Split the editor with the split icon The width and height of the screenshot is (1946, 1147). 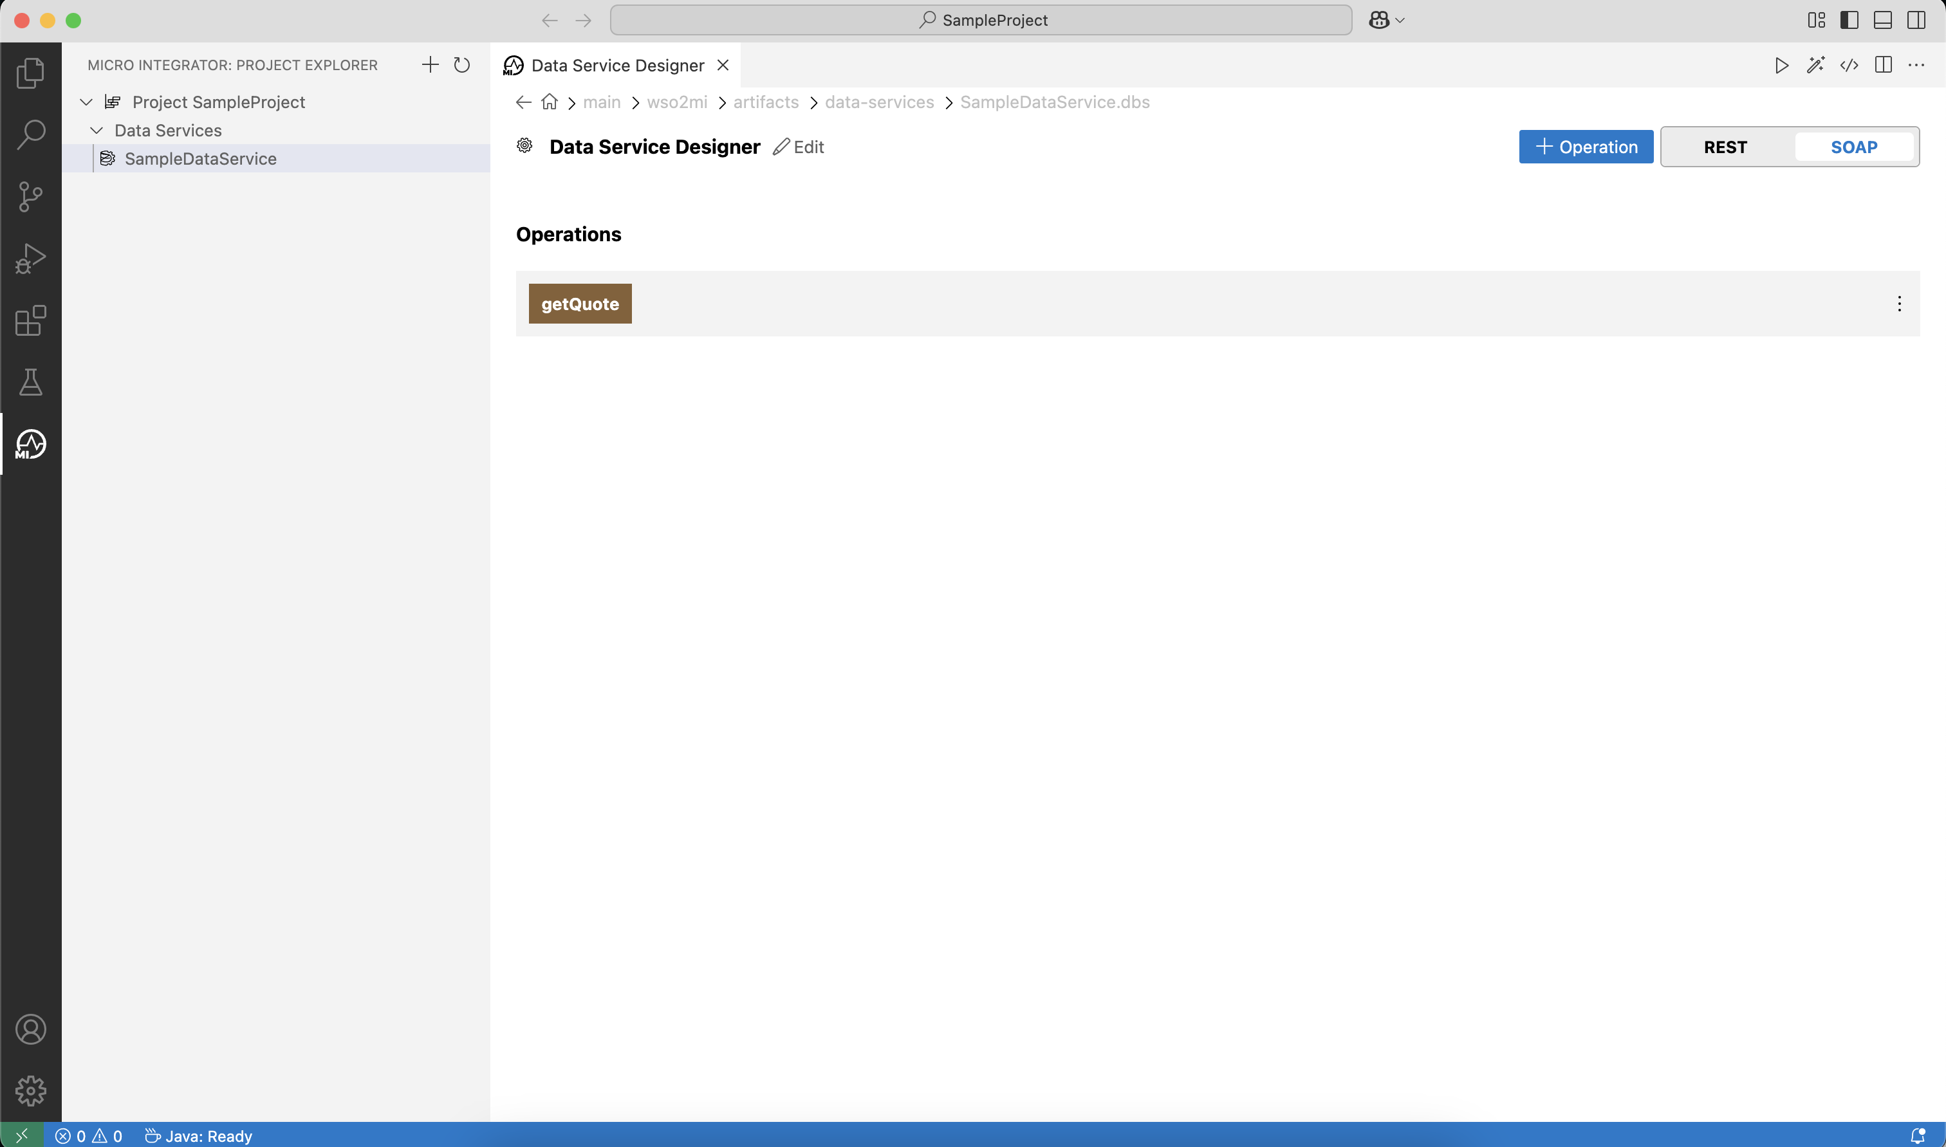(x=1884, y=66)
